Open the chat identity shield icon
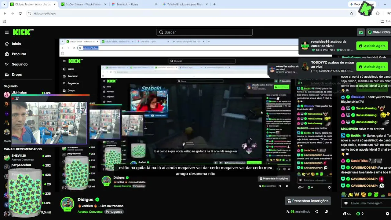 pyautogui.click(x=346, y=203)
